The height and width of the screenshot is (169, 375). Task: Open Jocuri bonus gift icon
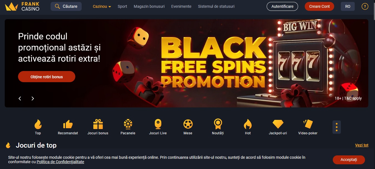point(98,124)
